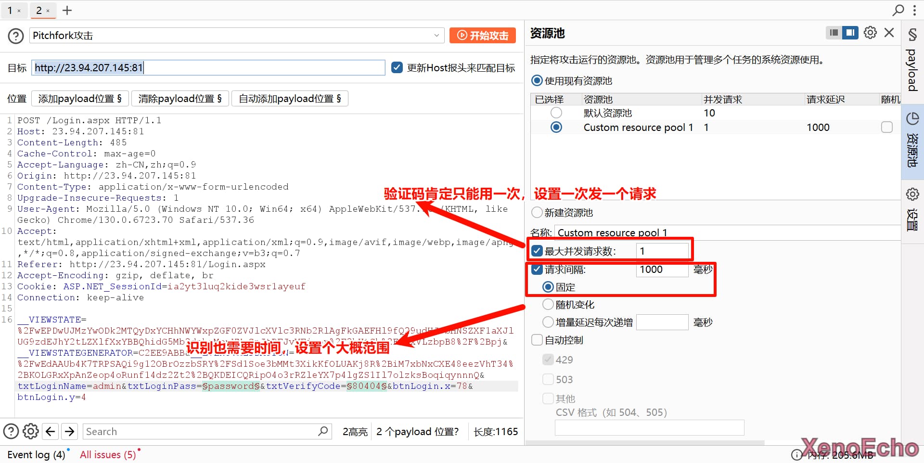Select the random variation delay option
Screen dimensions: 924x463
[x=548, y=305]
